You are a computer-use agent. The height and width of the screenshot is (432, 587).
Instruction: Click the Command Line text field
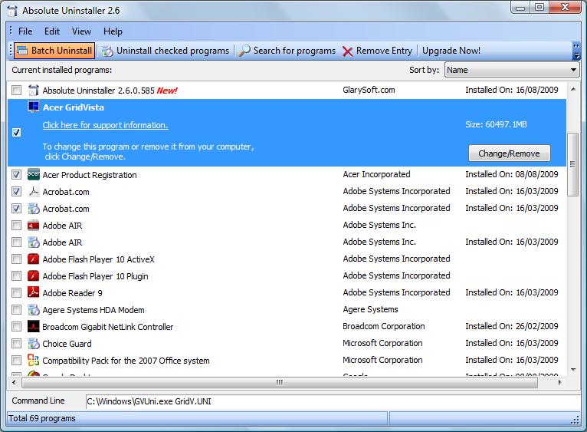point(332,401)
